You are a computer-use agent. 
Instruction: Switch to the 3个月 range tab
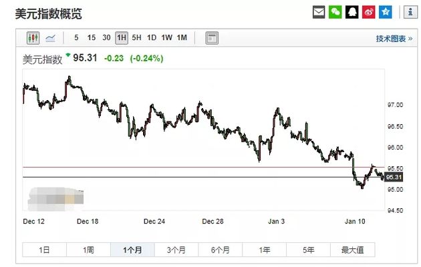[176, 250]
